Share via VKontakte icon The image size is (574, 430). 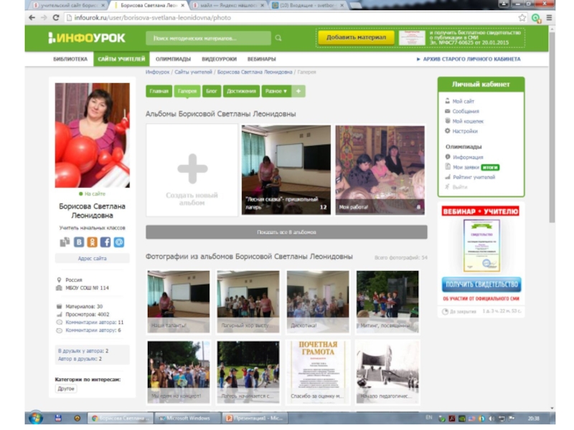pos(79,242)
